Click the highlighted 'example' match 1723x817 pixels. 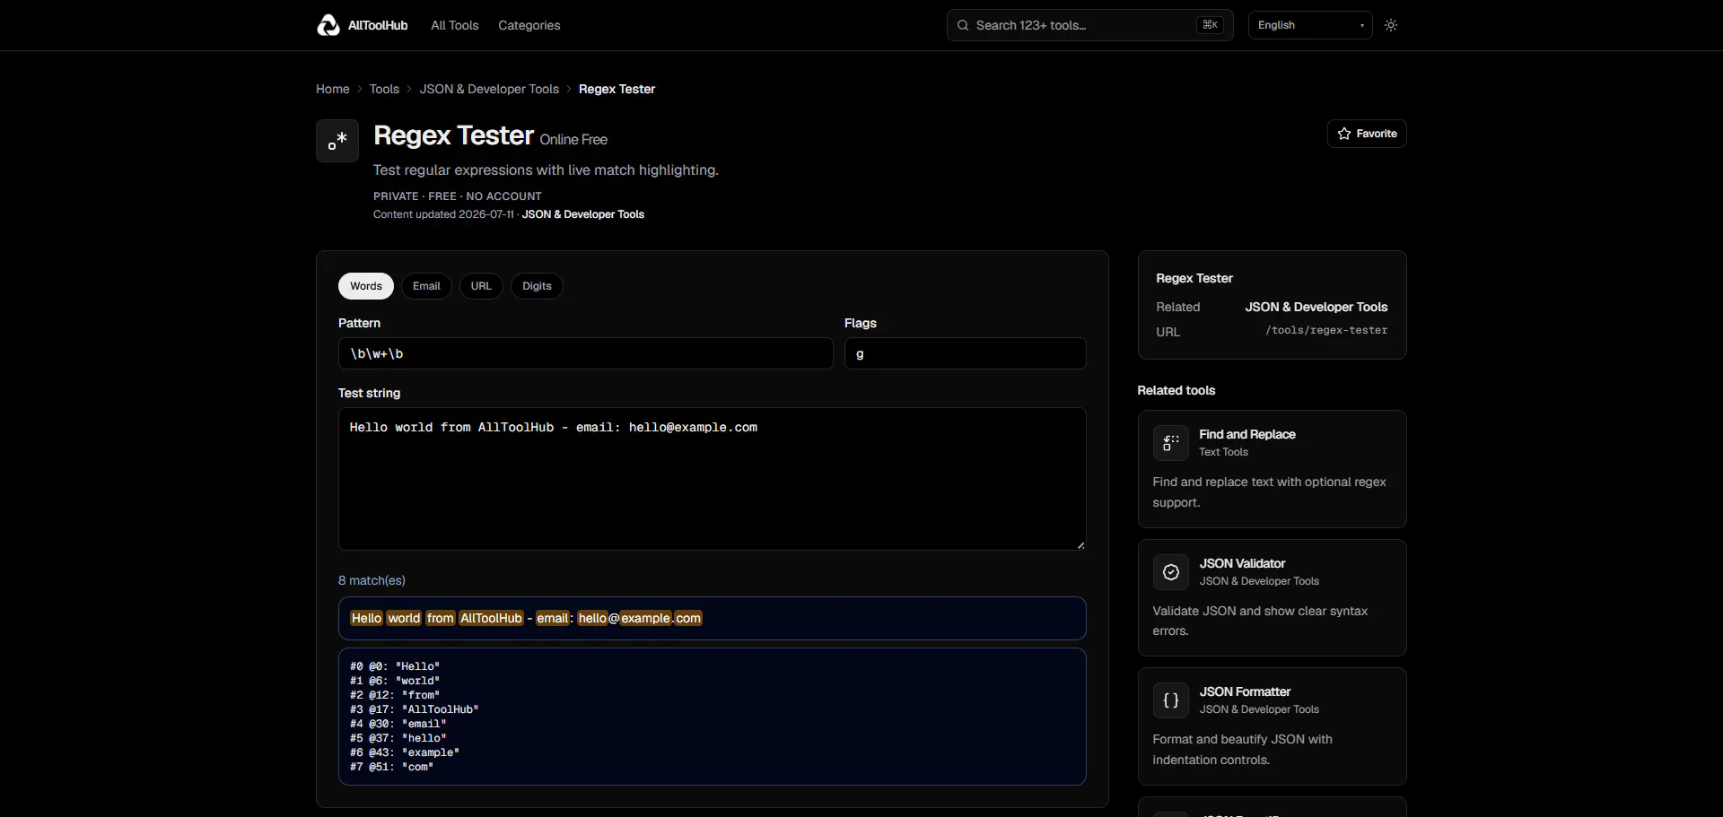coord(646,618)
